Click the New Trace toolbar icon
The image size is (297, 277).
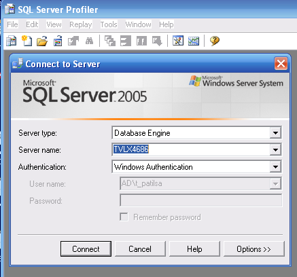pos(11,41)
